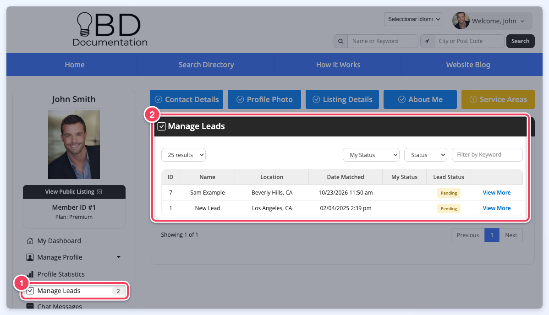Click the Profile Photo checkmark icon
The image size is (549, 315).
click(240, 99)
